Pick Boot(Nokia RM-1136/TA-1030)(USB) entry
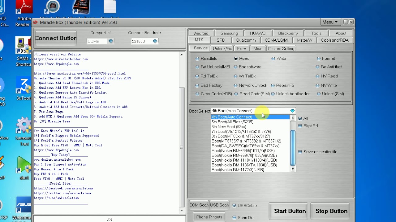The image size is (396, 222). click(250, 165)
